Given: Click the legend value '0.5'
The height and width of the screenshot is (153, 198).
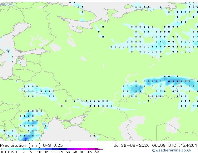Looking at the screenshot, I should click(11, 152).
